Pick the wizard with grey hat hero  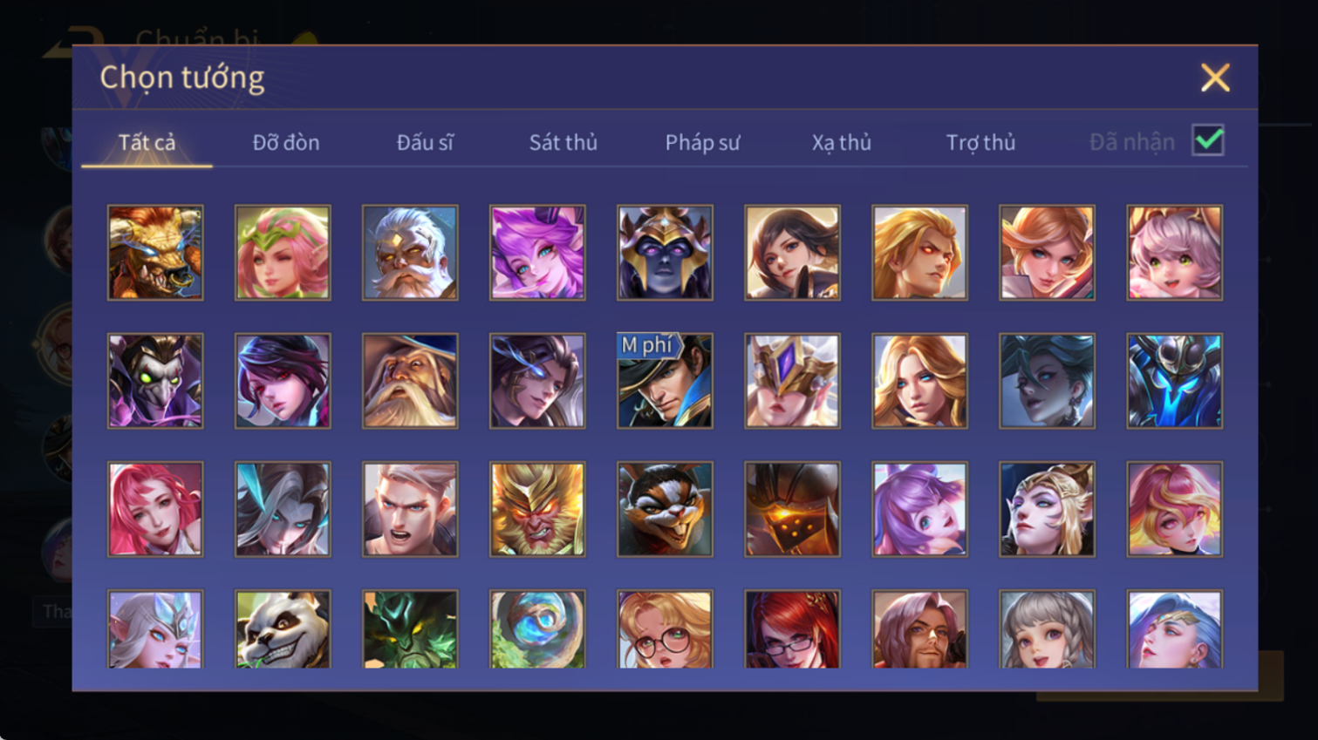(x=410, y=381)
